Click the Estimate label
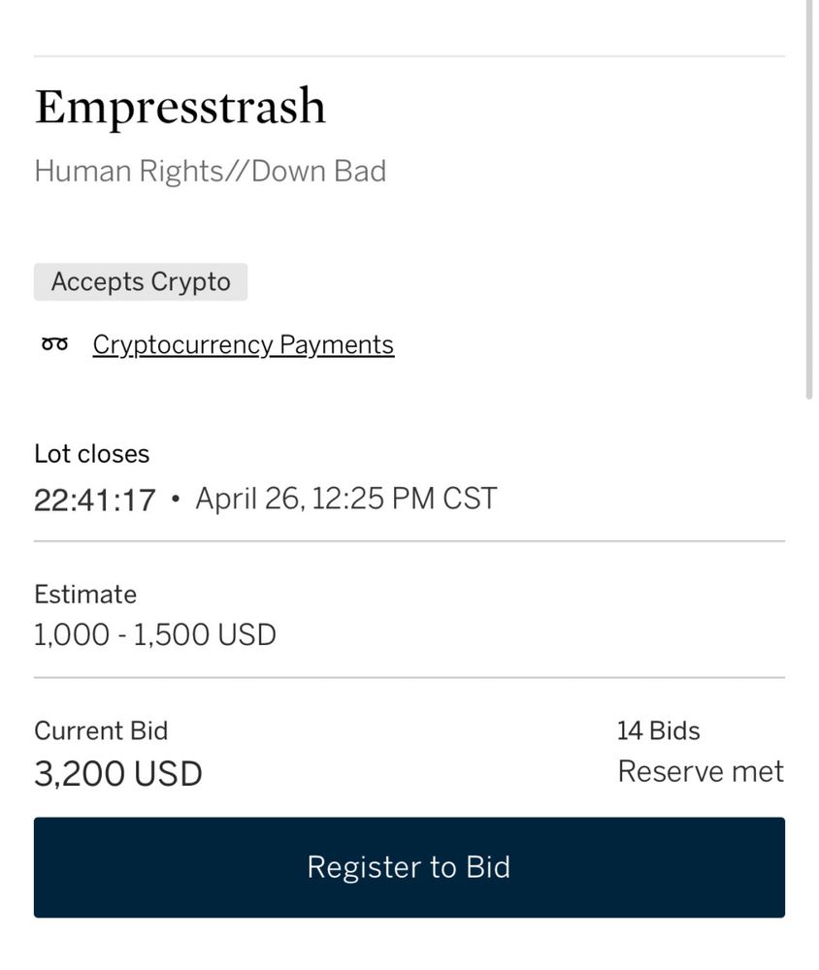Image resolution: width=819 pixels, height=970 pixels. pos(85,594)
